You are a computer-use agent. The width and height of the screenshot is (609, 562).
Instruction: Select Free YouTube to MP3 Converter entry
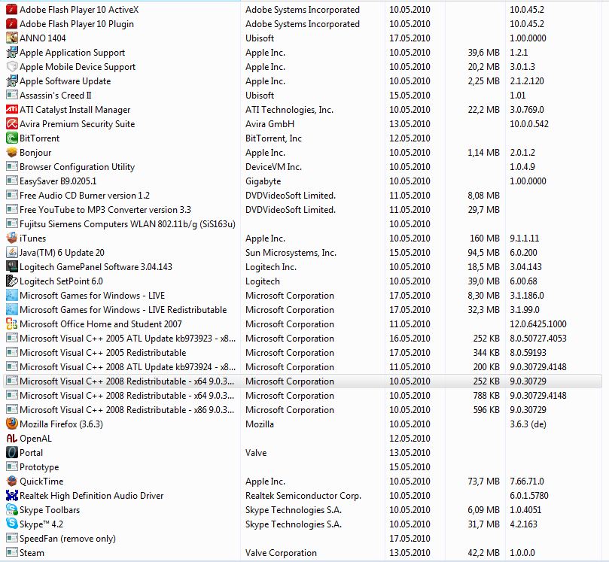pyautogui.click(x=303, y=210)
